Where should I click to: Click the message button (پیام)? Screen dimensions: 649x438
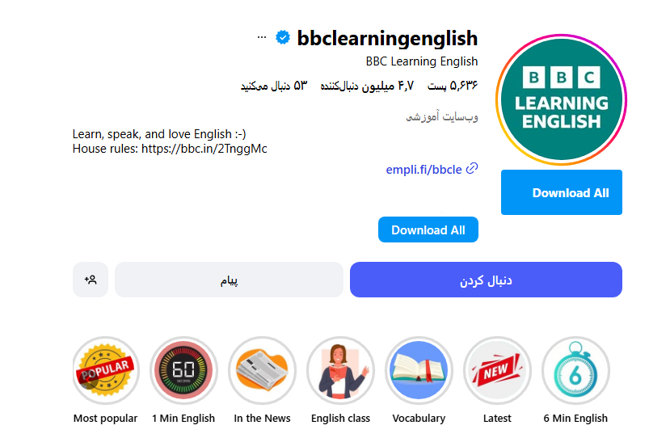(x=229, y=280)
